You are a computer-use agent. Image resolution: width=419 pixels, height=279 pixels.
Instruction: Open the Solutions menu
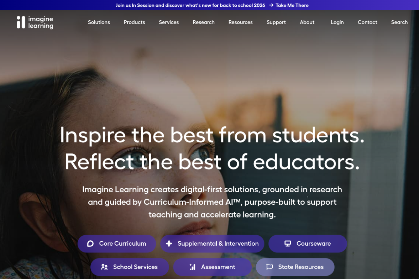pos(99,22)
